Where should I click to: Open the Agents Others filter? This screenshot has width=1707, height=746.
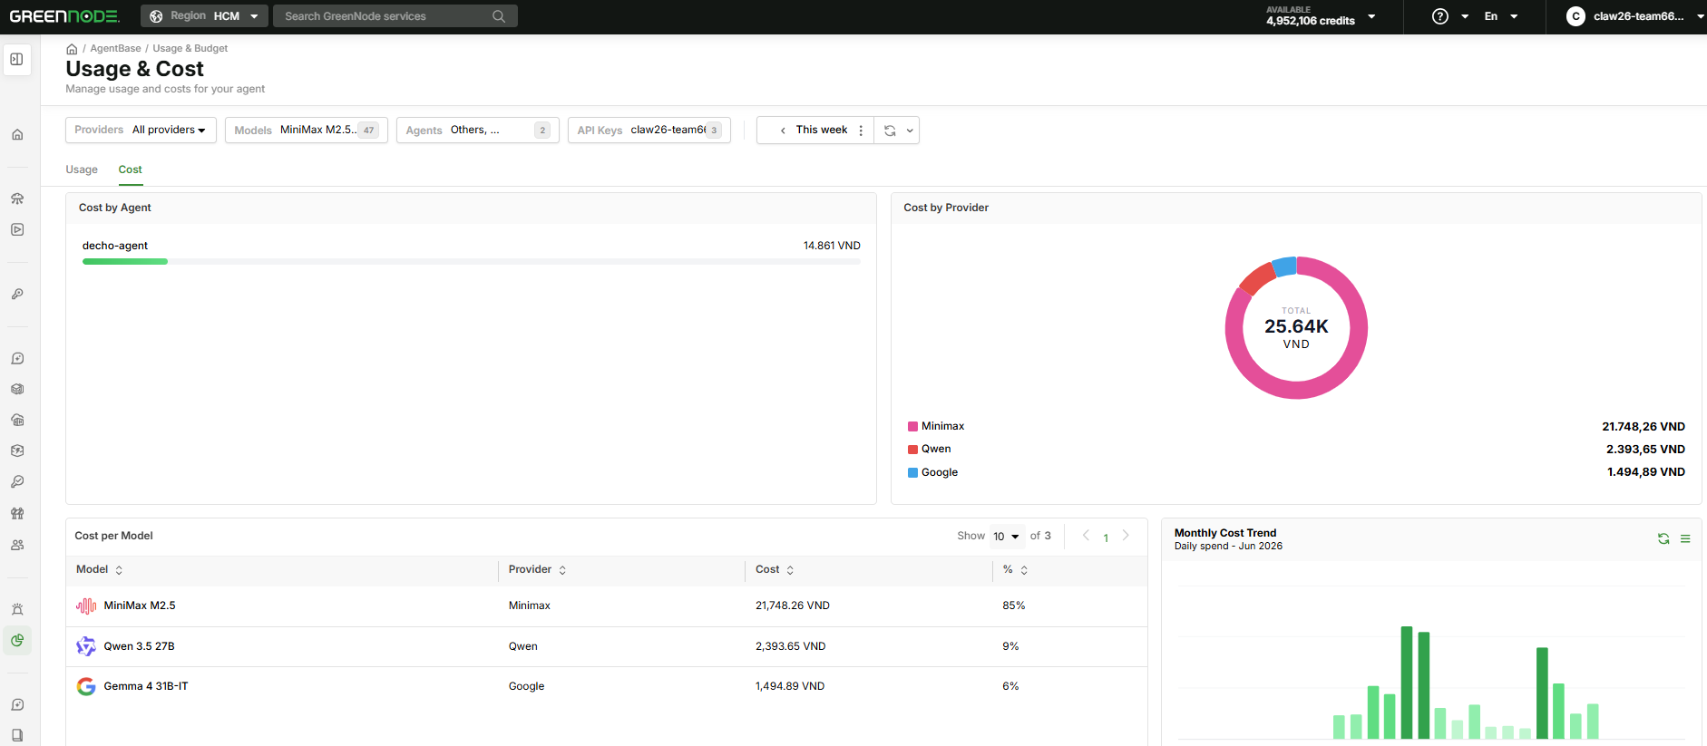click(478, 131)
